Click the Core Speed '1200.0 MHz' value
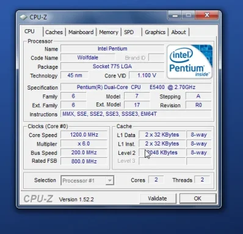Screen dimensions: 243x234 pos(84,135)
